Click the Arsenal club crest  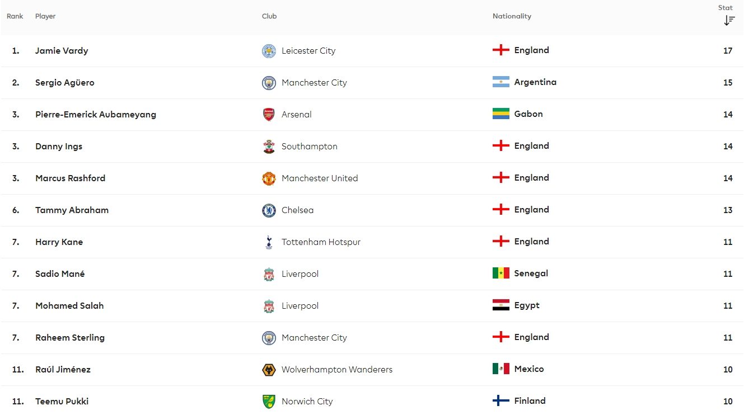pos(269,115)
